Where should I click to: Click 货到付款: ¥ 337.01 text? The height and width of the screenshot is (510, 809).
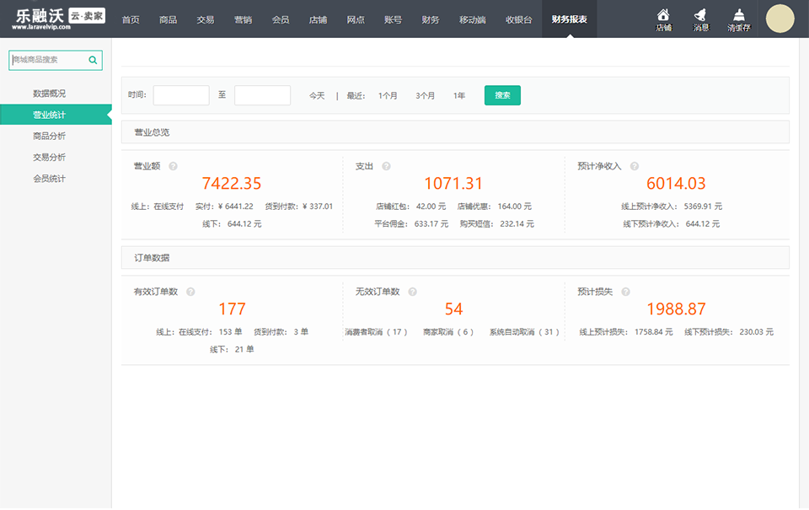click(298, 207)
